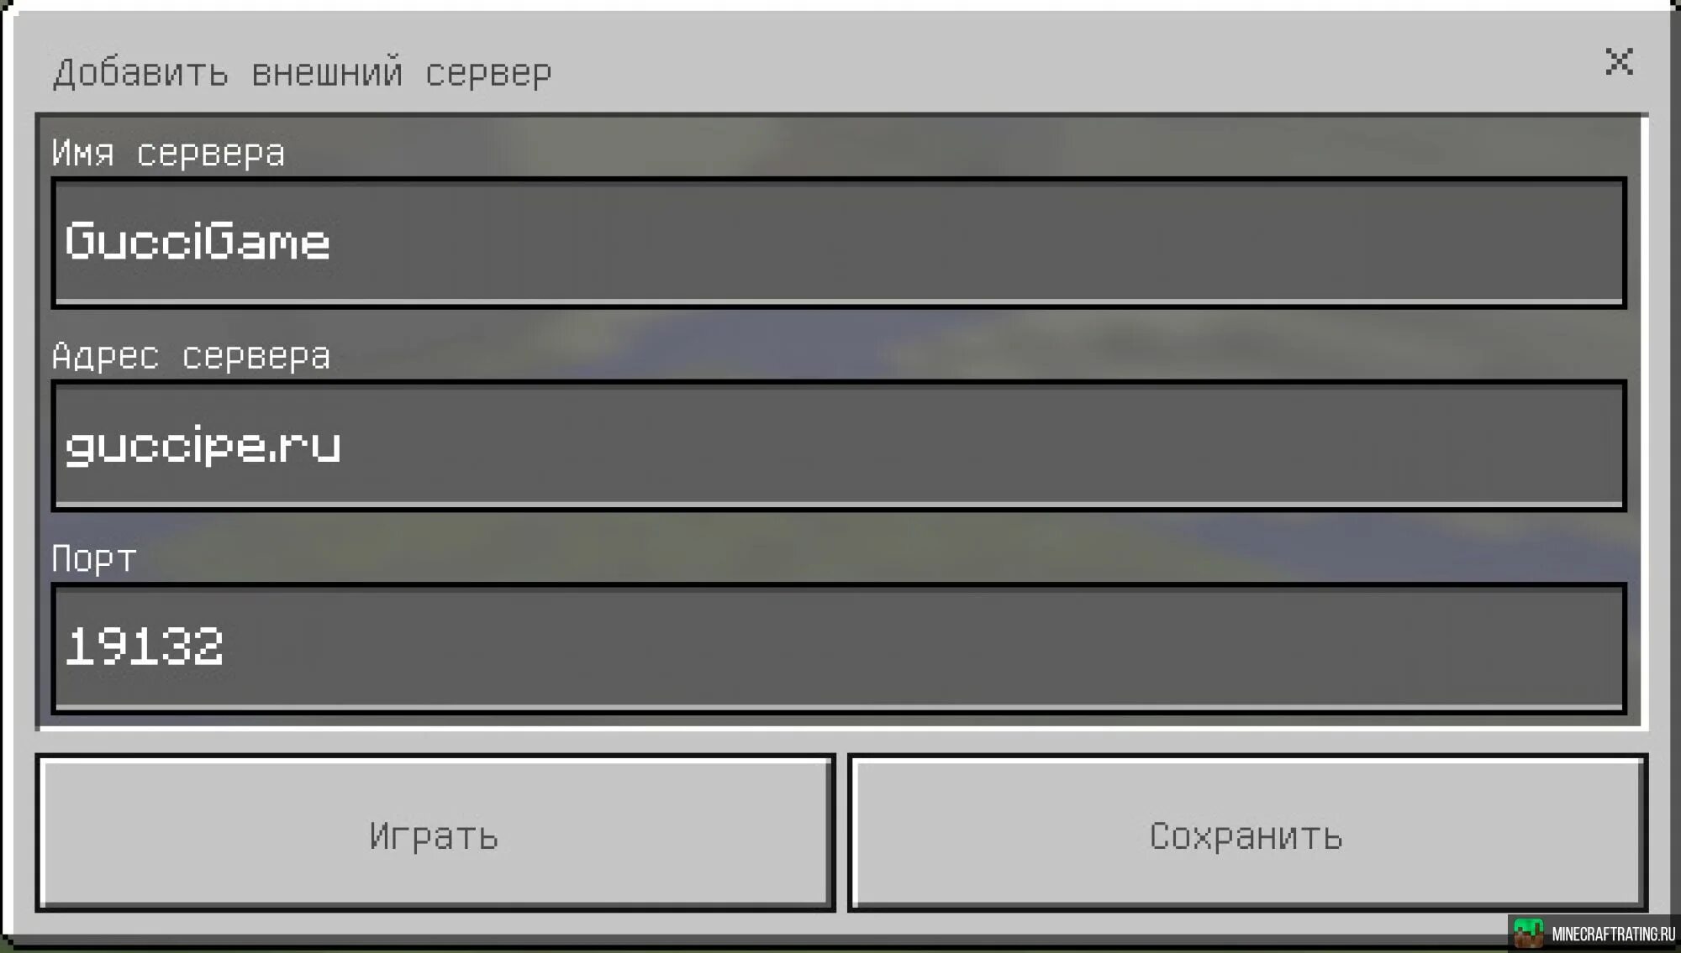Click blank space inside the port box

coord(925,648)
